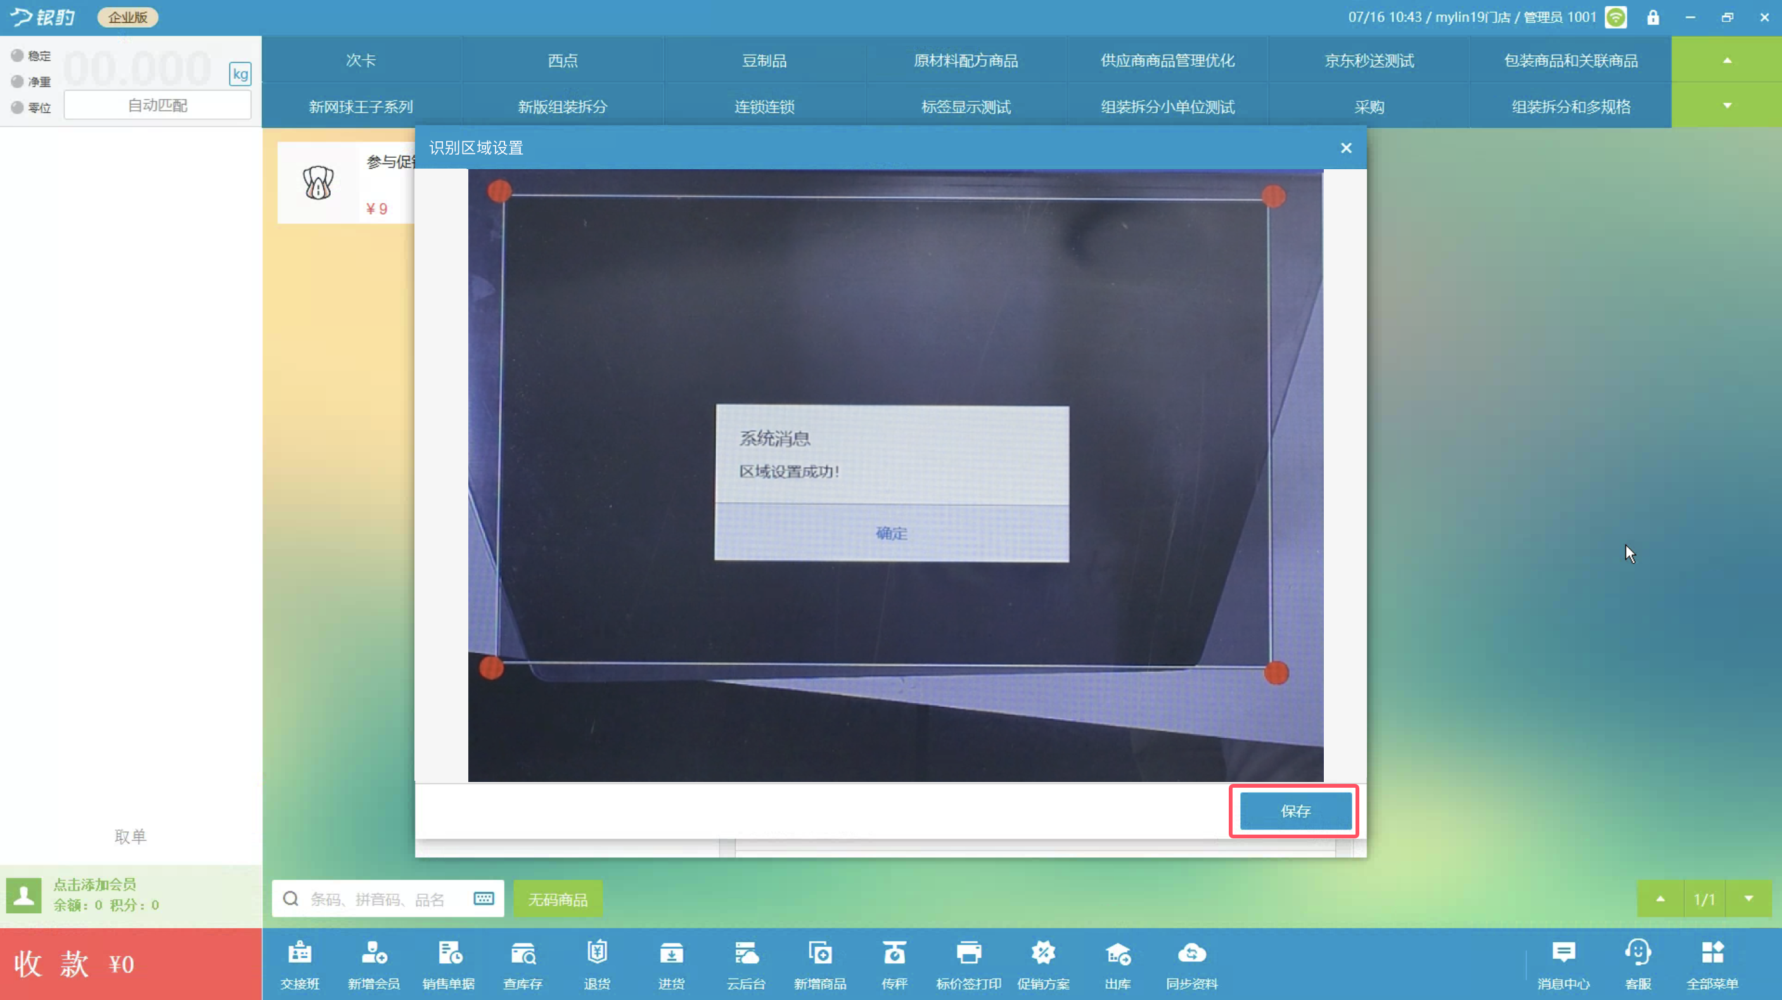Viewport: 1782px width, 1000px height.
Task: Select 包装商品和关联商品 category tab
Action: (x=1571, y=60)
